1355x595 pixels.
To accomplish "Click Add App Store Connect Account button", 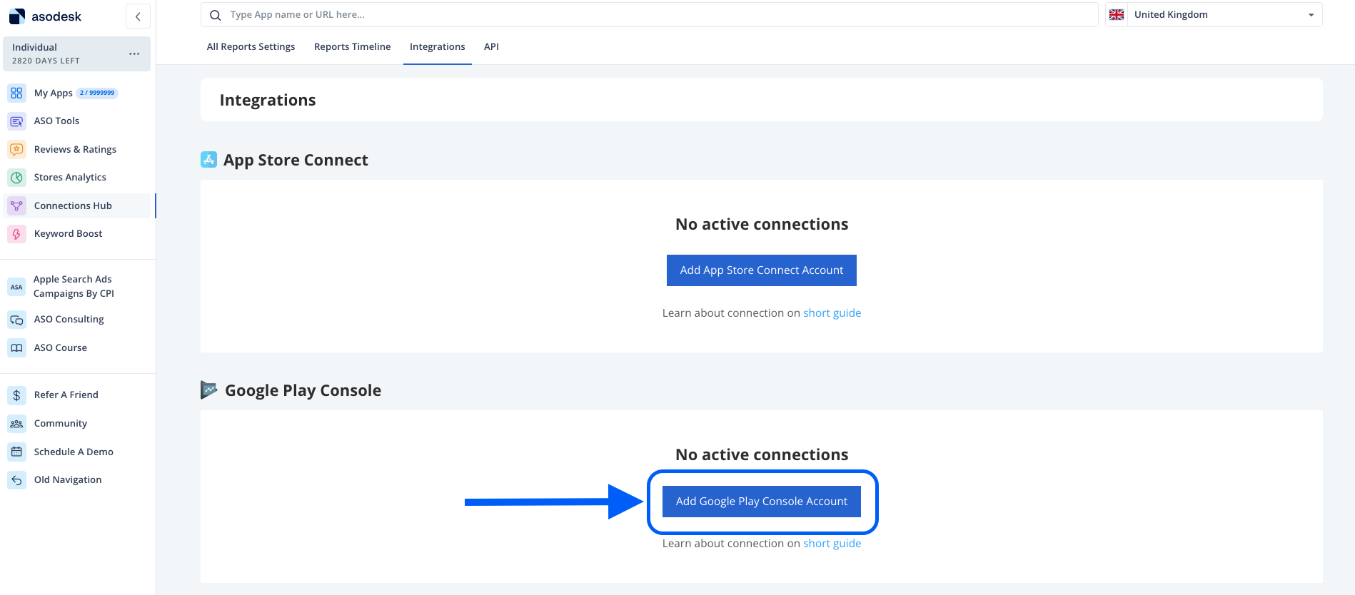I will click(761, 270).
